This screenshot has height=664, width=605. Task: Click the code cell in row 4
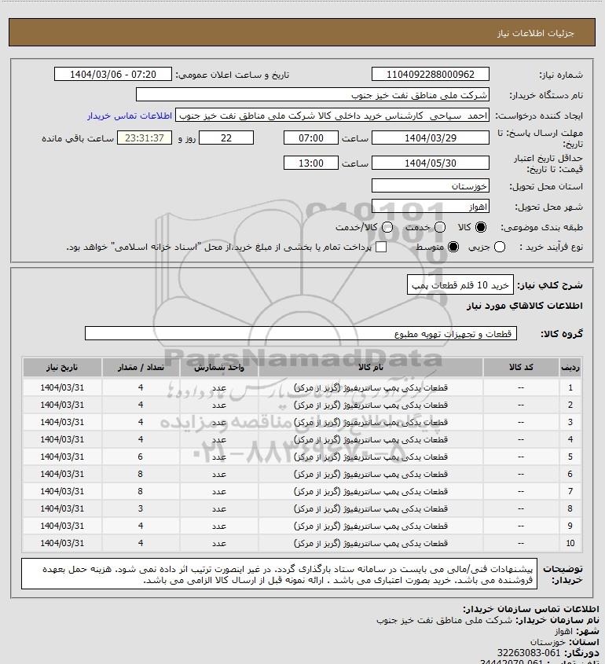[x=521, y=439]
